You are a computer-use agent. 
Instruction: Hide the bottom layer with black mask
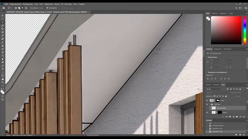[207, 112]
